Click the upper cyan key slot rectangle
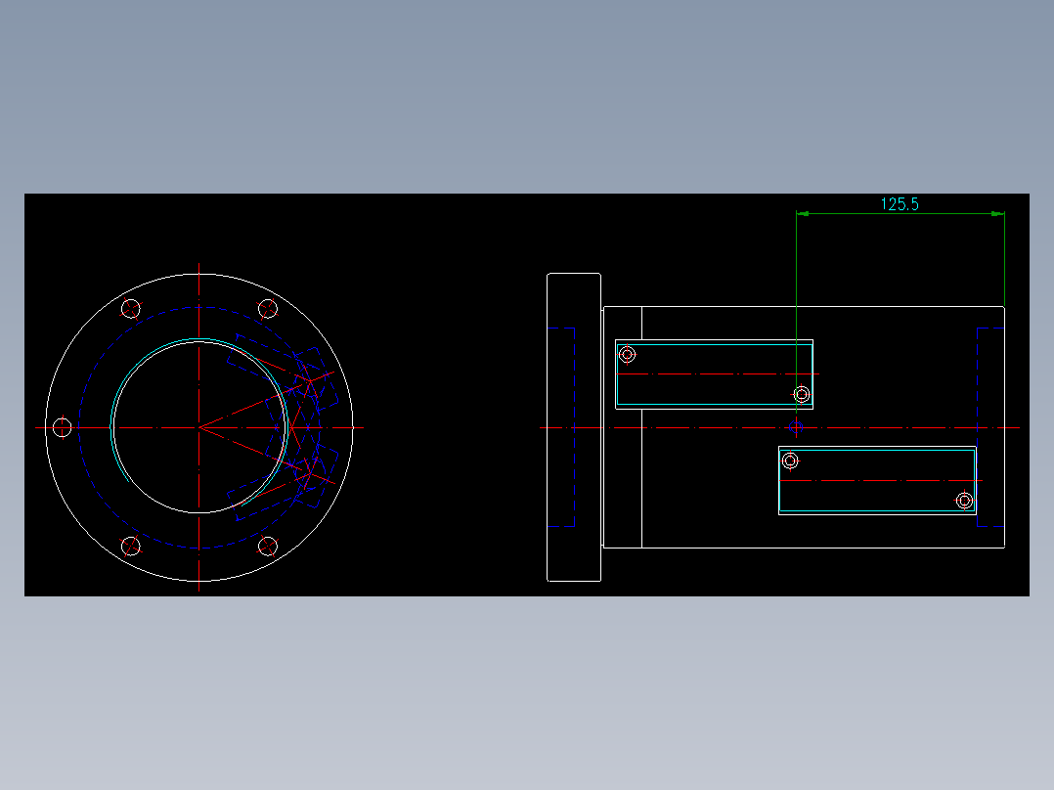 pos(714,344)
